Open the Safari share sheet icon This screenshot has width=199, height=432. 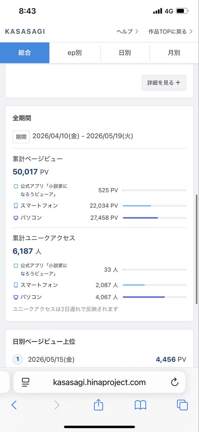pos(98,404)
